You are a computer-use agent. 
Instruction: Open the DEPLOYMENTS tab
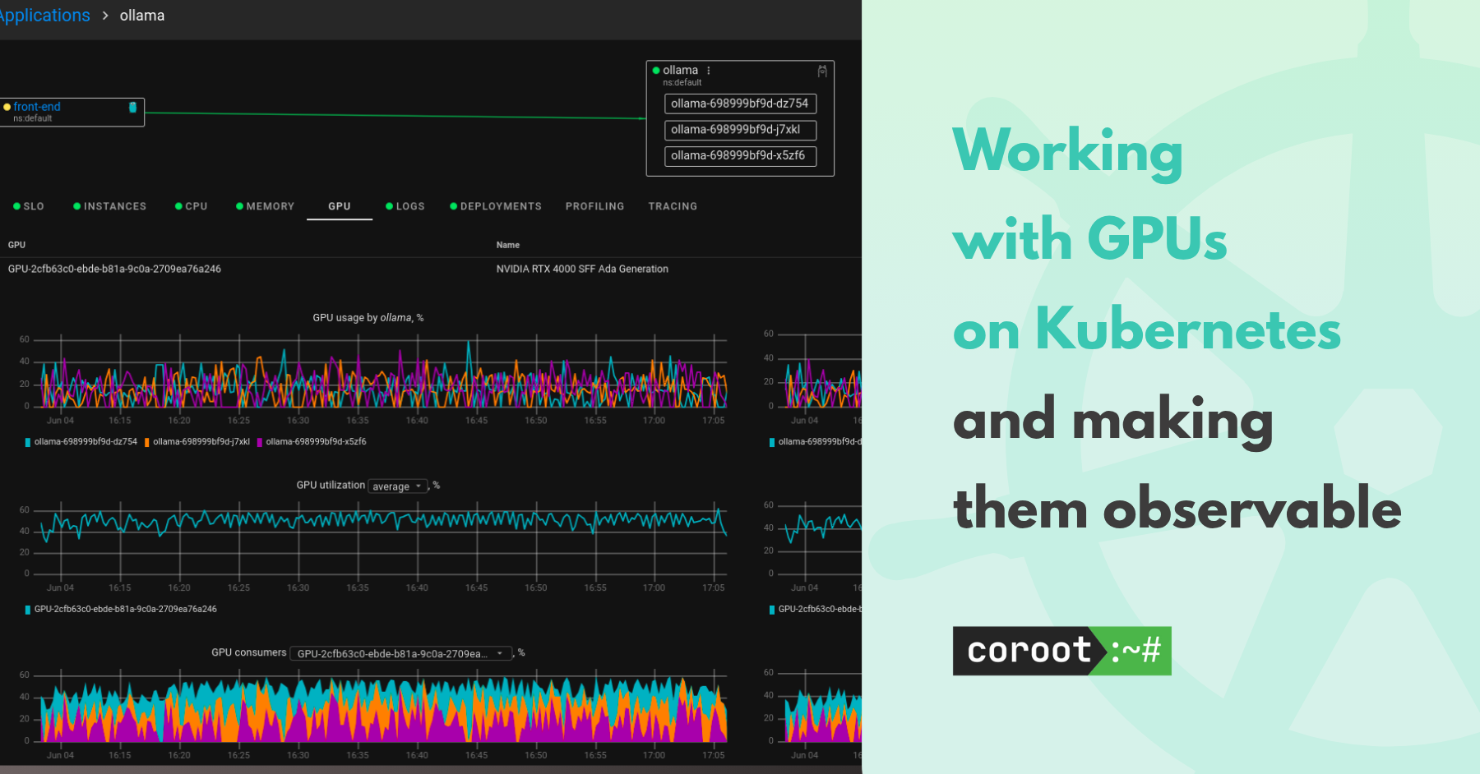point(496,206)
